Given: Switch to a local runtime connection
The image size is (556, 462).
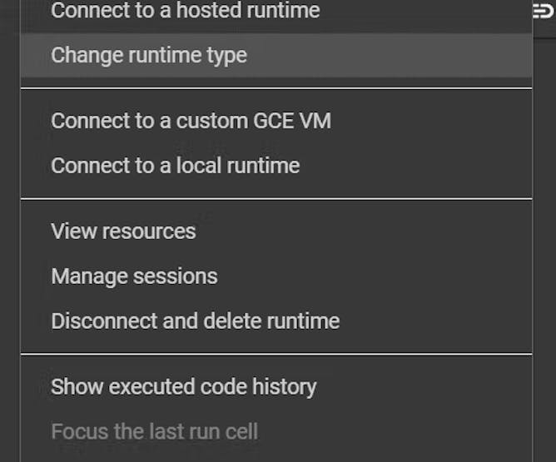Looking at the screenshot, I should pos(175,166).
